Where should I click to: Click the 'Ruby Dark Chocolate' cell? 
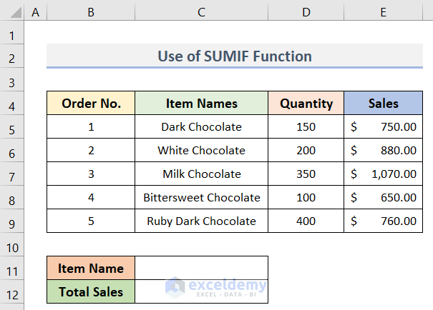[x=201, y=221]
